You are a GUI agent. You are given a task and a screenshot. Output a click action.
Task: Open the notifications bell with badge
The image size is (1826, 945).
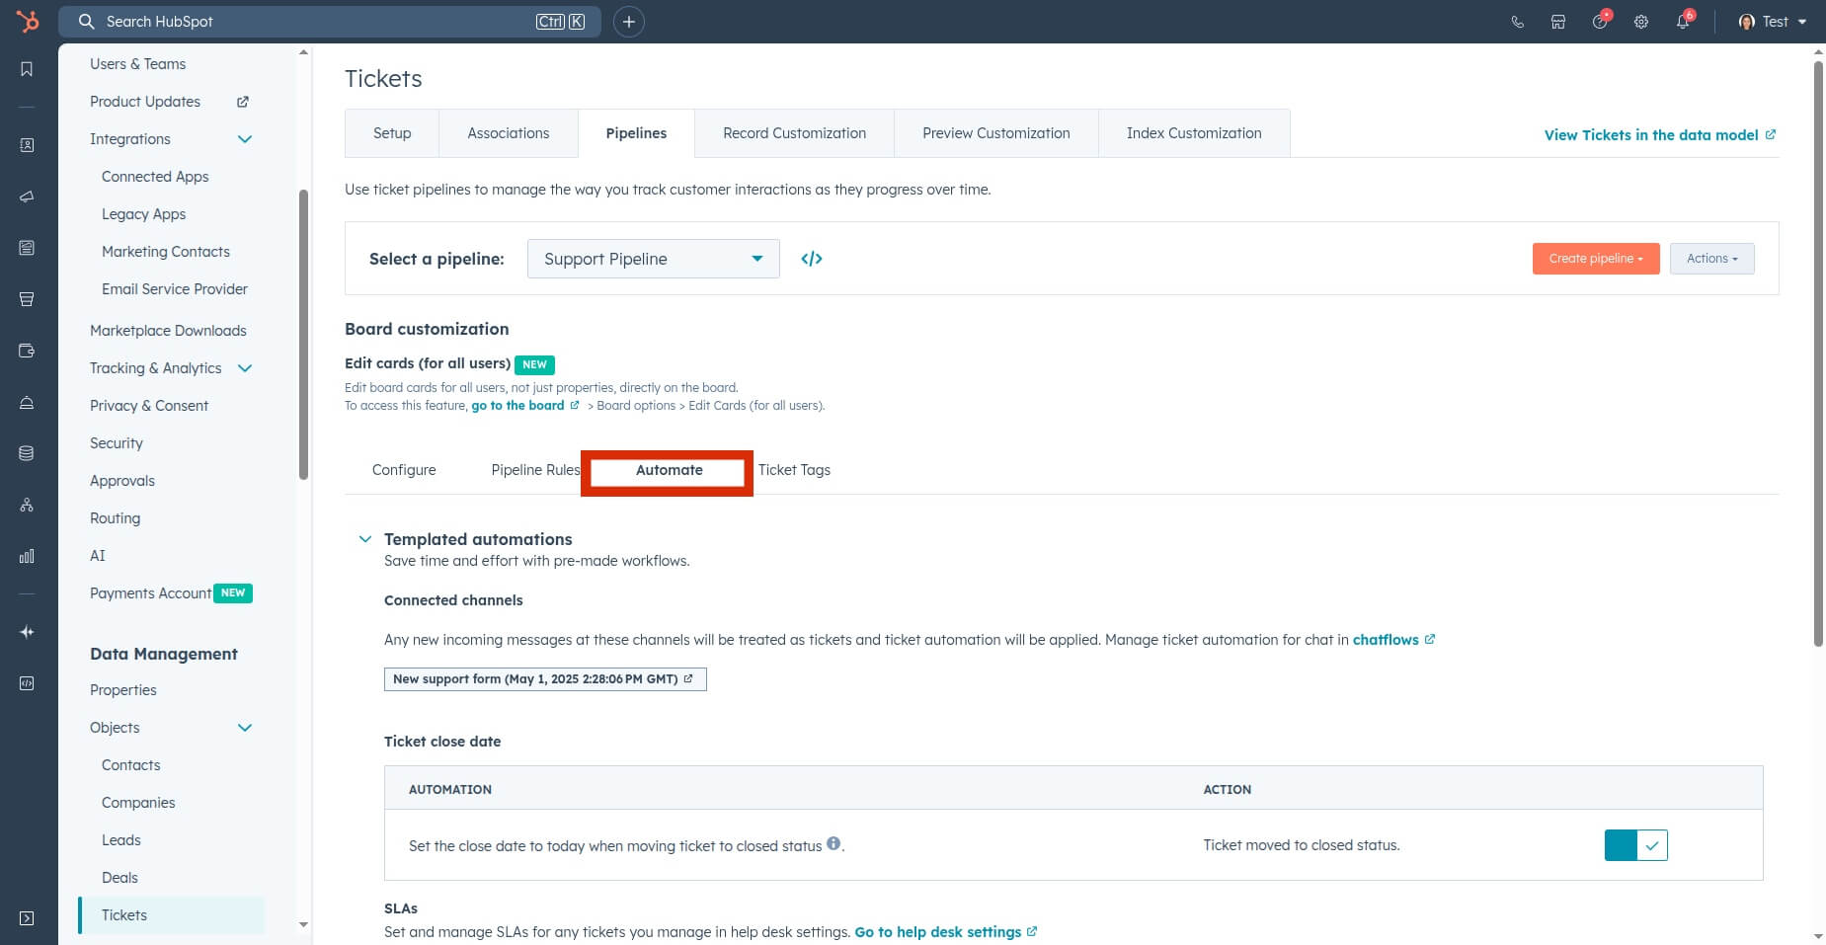pos(1683,21)
